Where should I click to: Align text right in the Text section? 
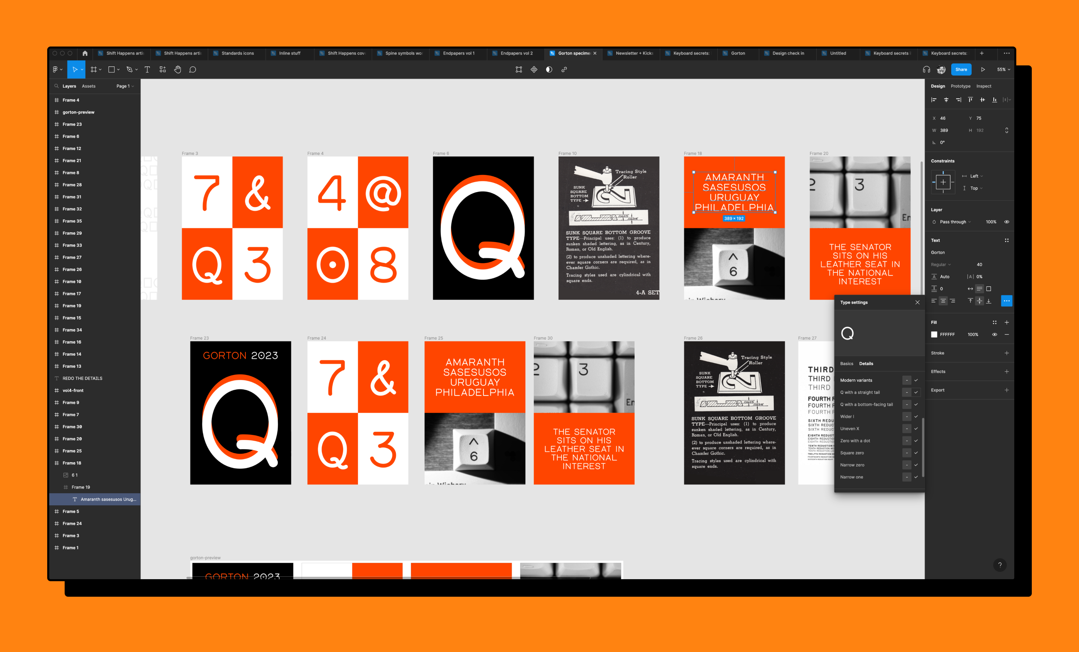tap(953, 301)
